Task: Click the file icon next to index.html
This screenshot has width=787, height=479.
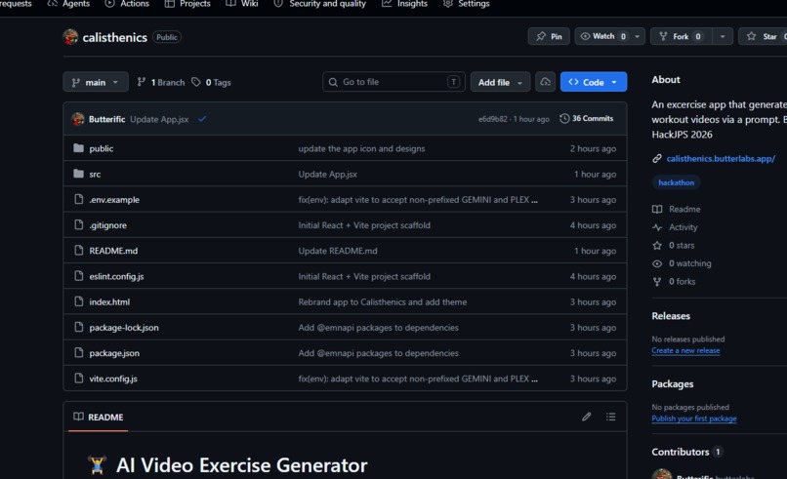Action: [x=78, y=301]
